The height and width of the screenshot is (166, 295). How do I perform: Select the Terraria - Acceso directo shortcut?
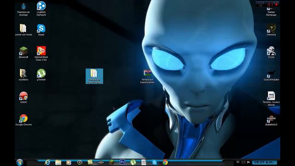pos(271,99)
